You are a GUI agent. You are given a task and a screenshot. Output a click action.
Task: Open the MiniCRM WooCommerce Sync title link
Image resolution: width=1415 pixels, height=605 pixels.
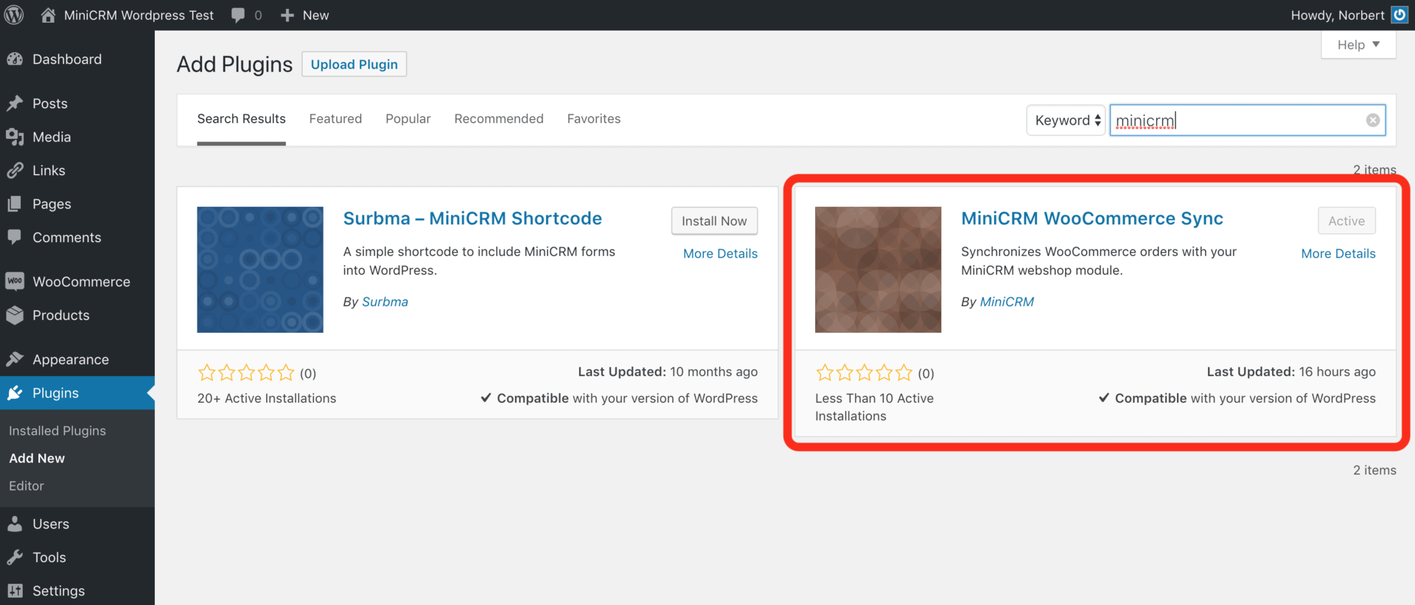pyautogui.click(x=1092, y=219)
